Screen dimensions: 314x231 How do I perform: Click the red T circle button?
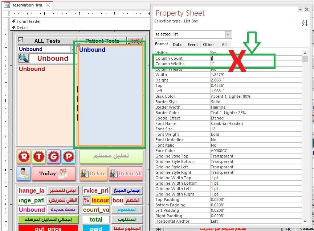point(39,156)
